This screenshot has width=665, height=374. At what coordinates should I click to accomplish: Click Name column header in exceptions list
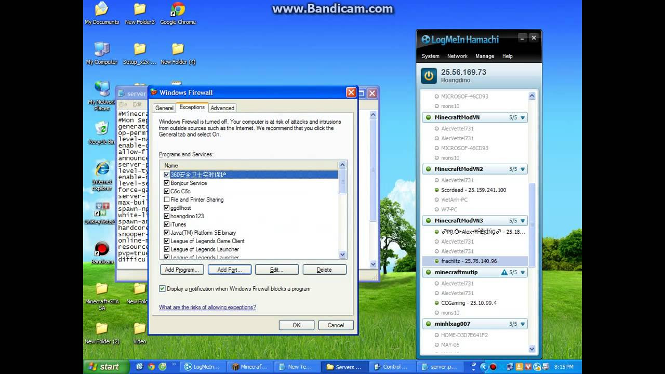pos(249,166)
